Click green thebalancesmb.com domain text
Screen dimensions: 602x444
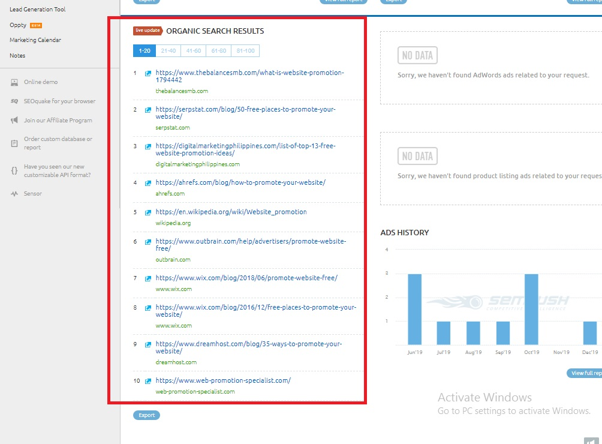coord(182,91)
